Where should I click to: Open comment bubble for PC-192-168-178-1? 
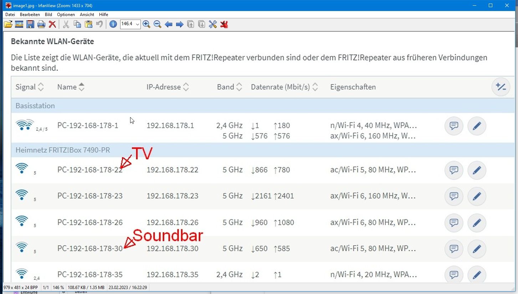(x=454, y=126)
